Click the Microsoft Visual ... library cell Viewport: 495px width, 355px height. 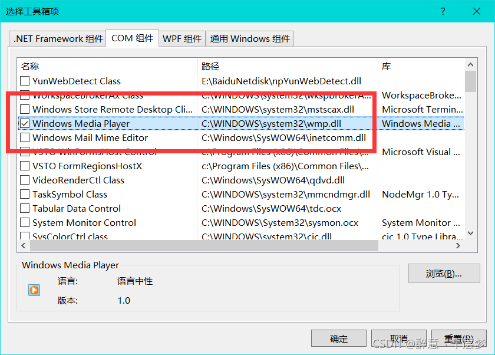point(421,152)
